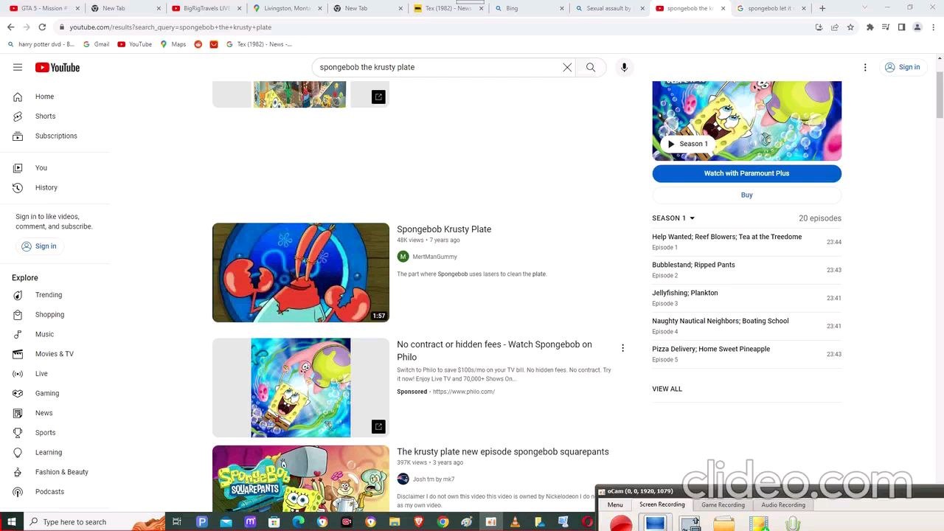Expand the SEASON 1 dropdown

point(673,218)
